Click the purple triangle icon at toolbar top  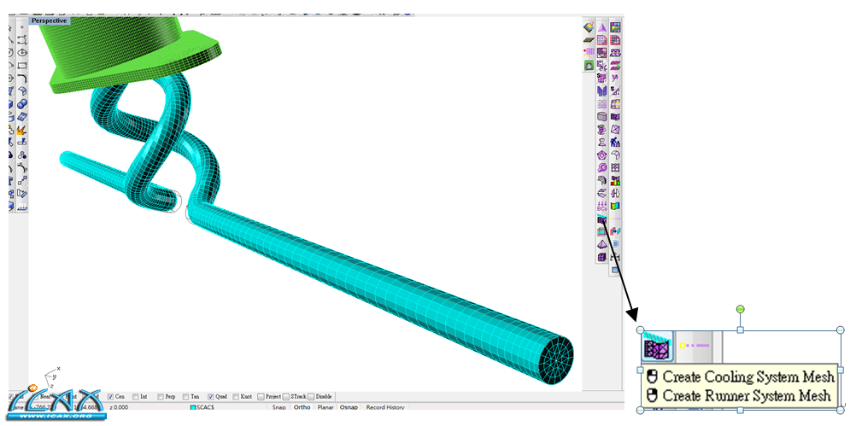coord(601,27)
